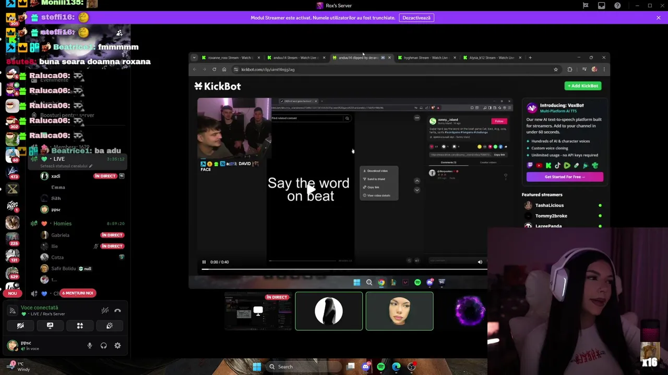Open the W2G server icon
Image resolution: width=668 pixels, height=375 pixels.
[x=13, y=206]
